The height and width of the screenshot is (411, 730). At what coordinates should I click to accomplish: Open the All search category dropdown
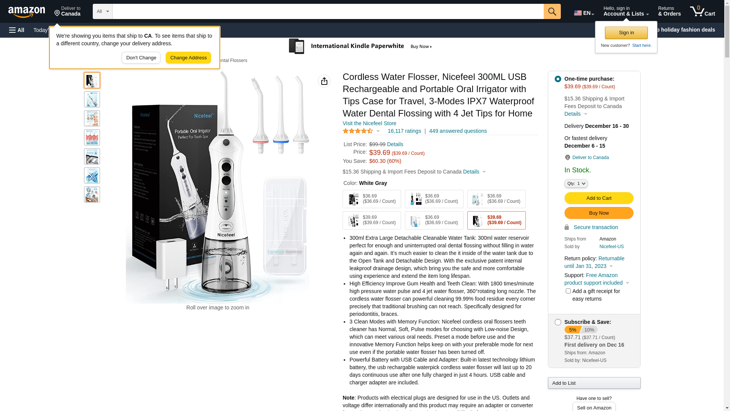(103, 11)
